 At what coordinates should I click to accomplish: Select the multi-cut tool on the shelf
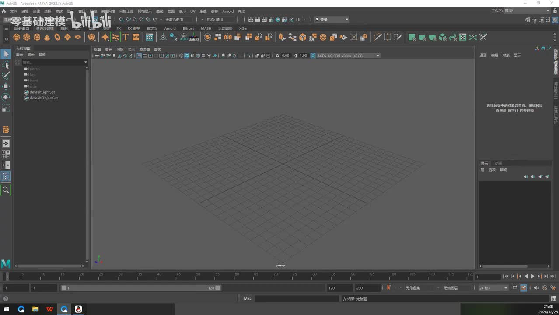point(377,37)
